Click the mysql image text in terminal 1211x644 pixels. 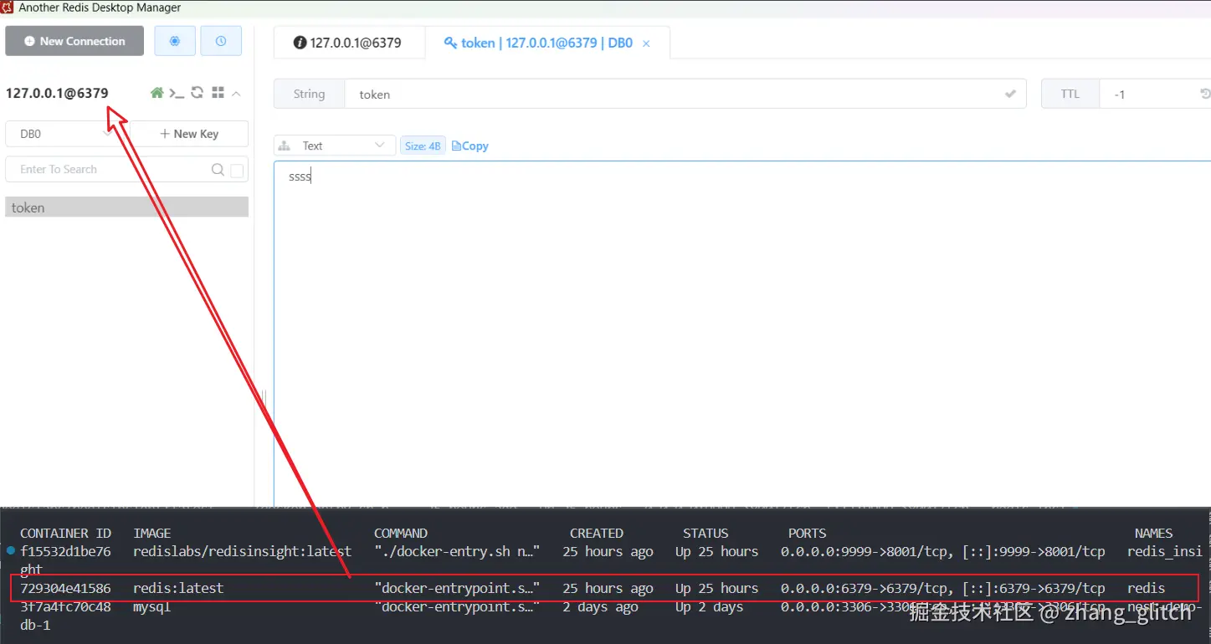[151, 607]
